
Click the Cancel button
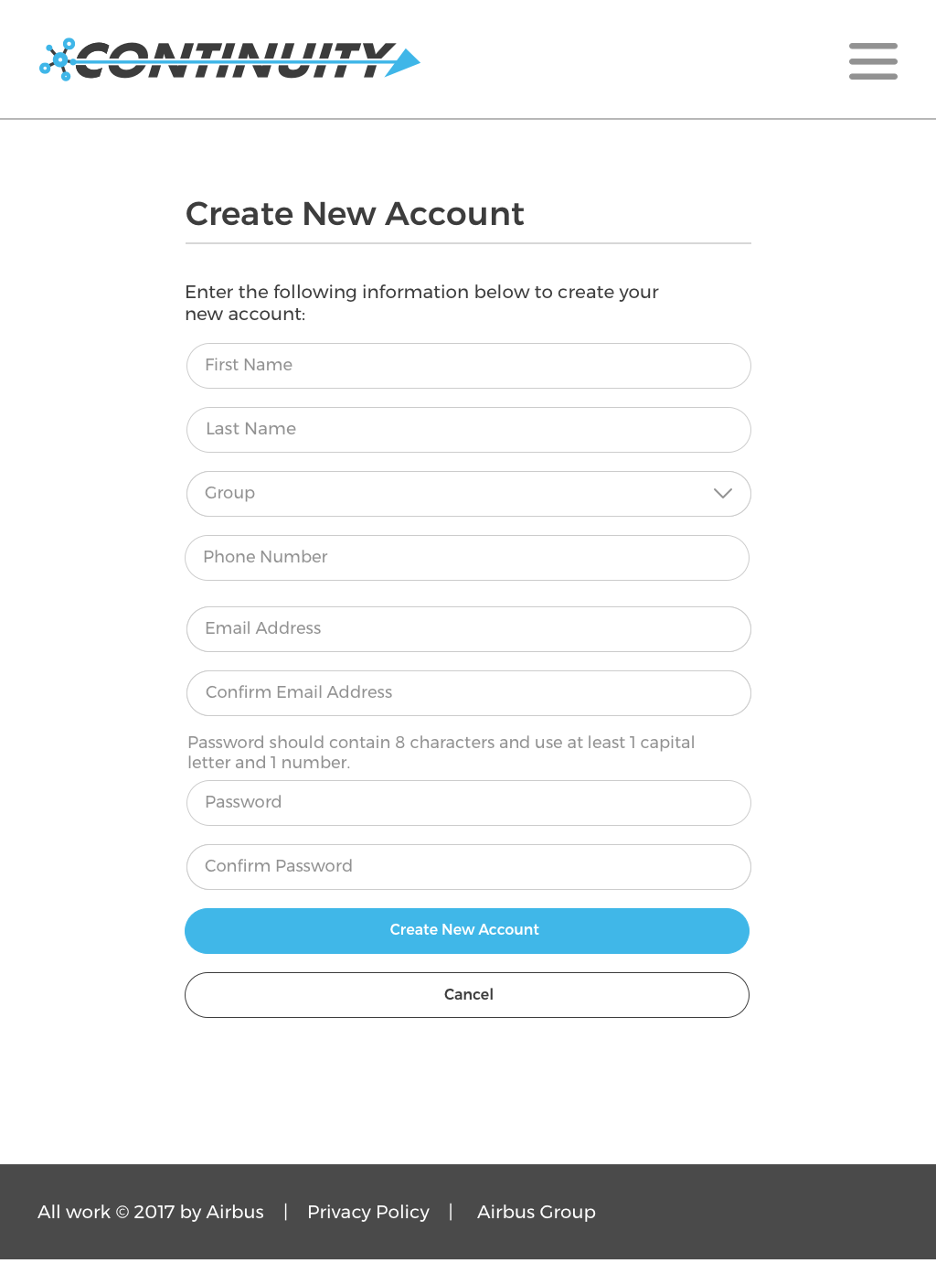click(x=467, y=995)
